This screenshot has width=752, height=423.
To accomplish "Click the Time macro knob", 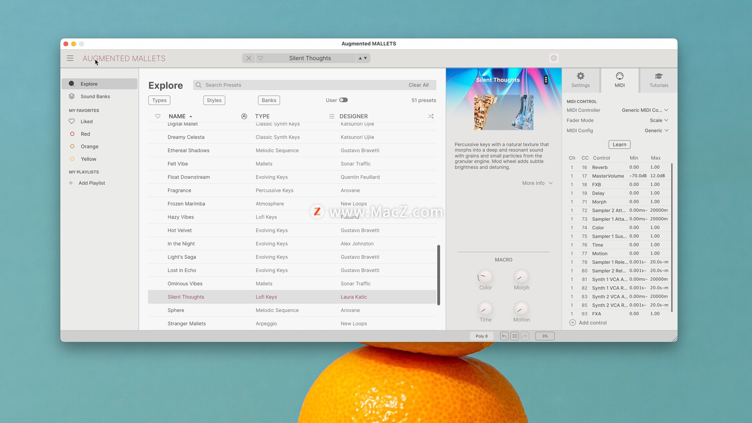I will coord(485,309).
